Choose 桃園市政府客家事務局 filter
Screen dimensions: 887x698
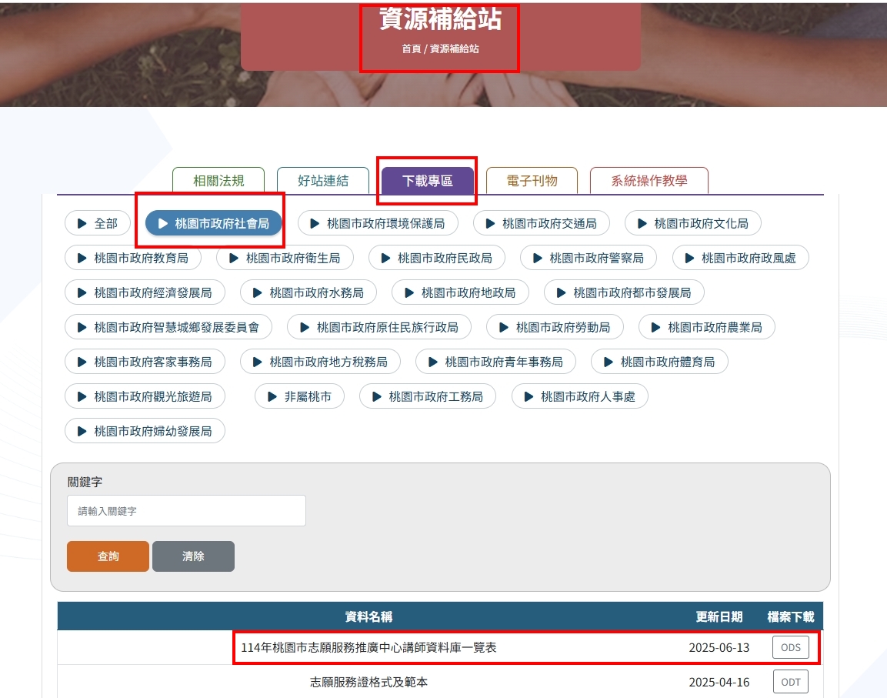[145, 362]
